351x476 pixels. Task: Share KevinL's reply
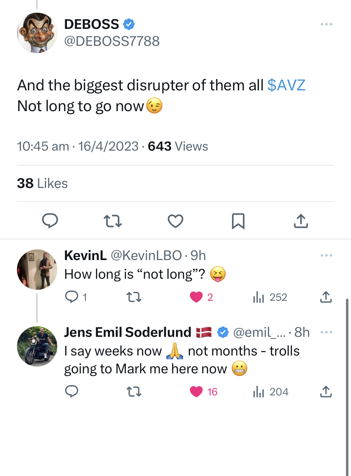pyautogui.click(x=326, y=297)
